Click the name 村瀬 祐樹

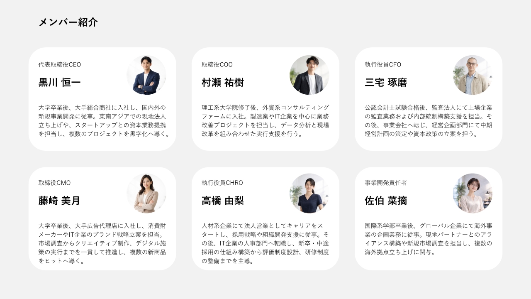click(223, 83)
